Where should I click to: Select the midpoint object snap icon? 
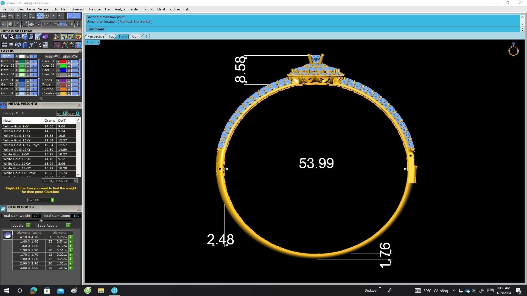coord(54,16)
